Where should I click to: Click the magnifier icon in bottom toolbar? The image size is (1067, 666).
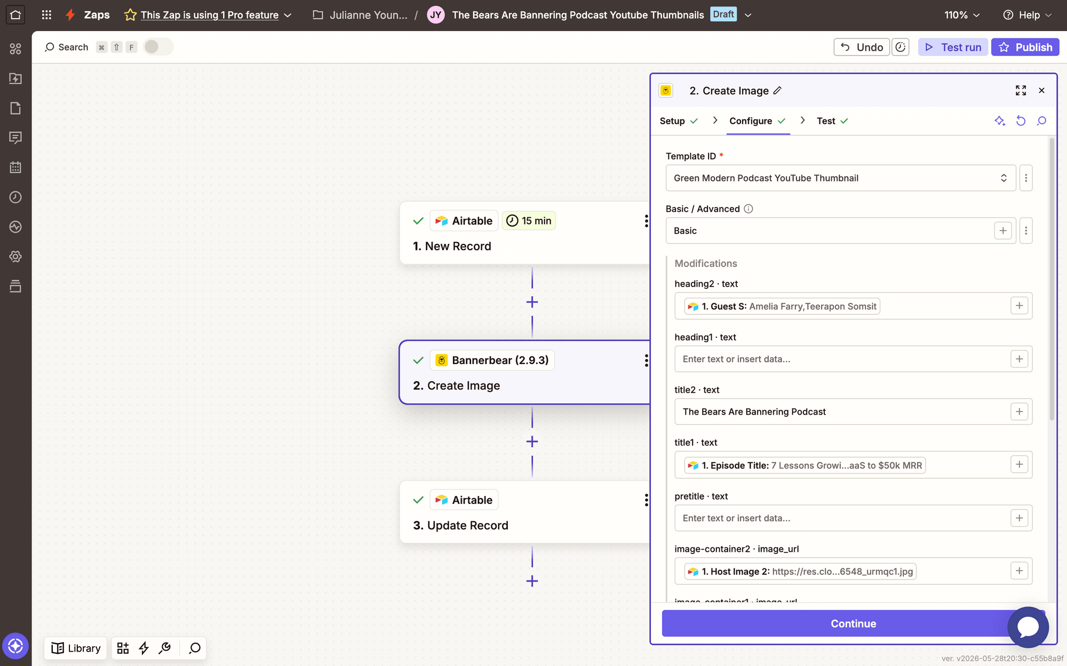pyautogui.click(x=195, y=648)
